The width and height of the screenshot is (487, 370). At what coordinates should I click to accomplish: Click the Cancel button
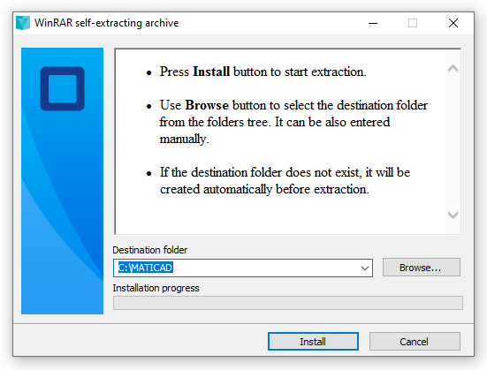[x=415, y=342]
